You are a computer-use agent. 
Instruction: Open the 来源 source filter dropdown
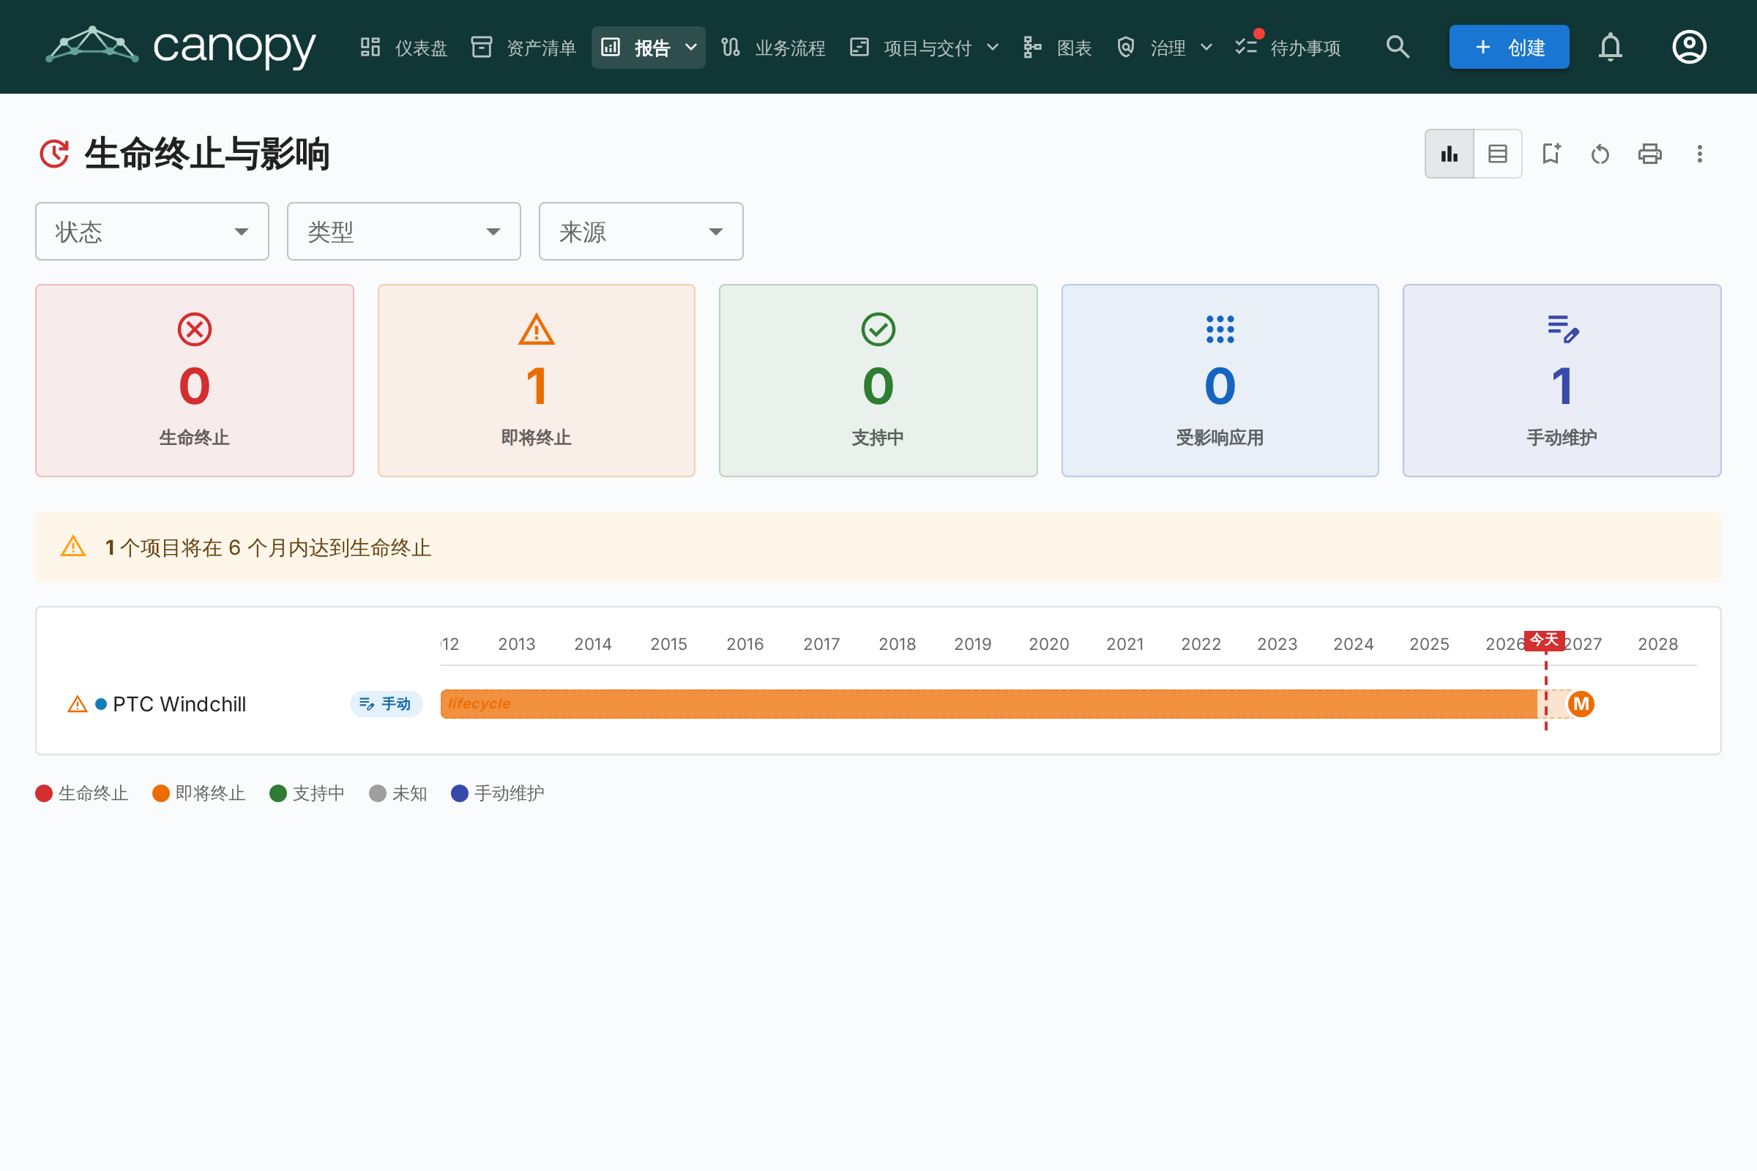(x=641, y=231)
